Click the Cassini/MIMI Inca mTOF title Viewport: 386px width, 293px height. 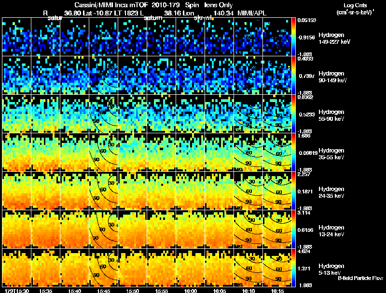[x=111, y=5]
